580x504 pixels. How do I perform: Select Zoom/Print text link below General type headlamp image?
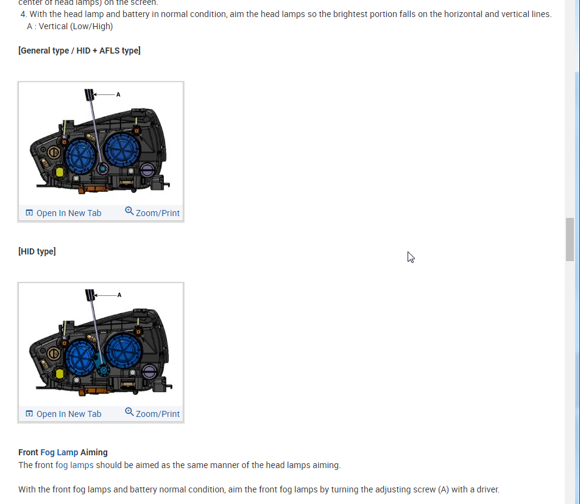coord(158,213)
